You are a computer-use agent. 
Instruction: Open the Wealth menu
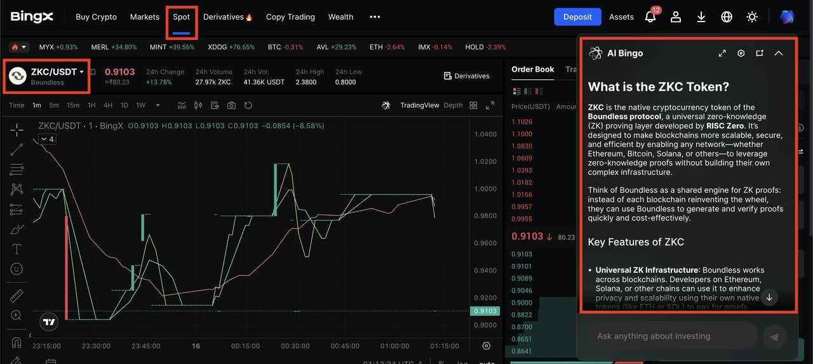(340, 17)
